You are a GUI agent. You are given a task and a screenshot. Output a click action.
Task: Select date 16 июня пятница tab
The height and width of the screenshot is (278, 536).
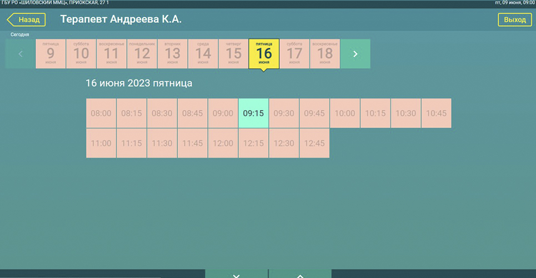(264, 54)
